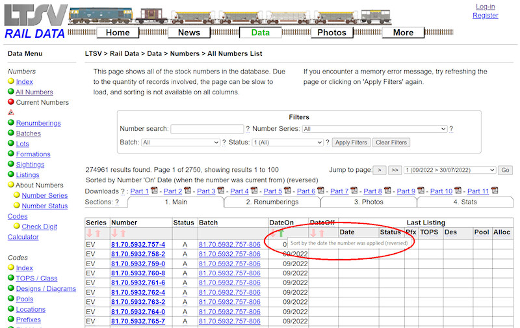Click green DateOn reversed sort arrow

point(281,233)
